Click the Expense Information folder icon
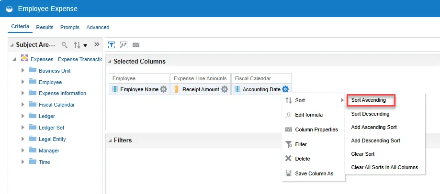The image size is (440, 194). (33, 93)
